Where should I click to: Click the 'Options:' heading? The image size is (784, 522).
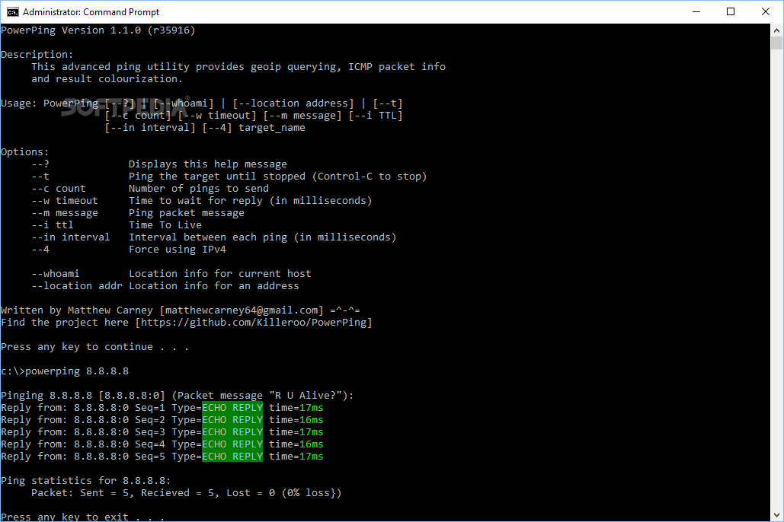click(25, 152)
